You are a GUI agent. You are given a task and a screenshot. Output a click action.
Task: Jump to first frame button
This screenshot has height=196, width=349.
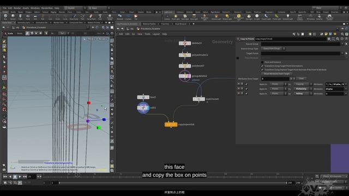coord(5,176)
